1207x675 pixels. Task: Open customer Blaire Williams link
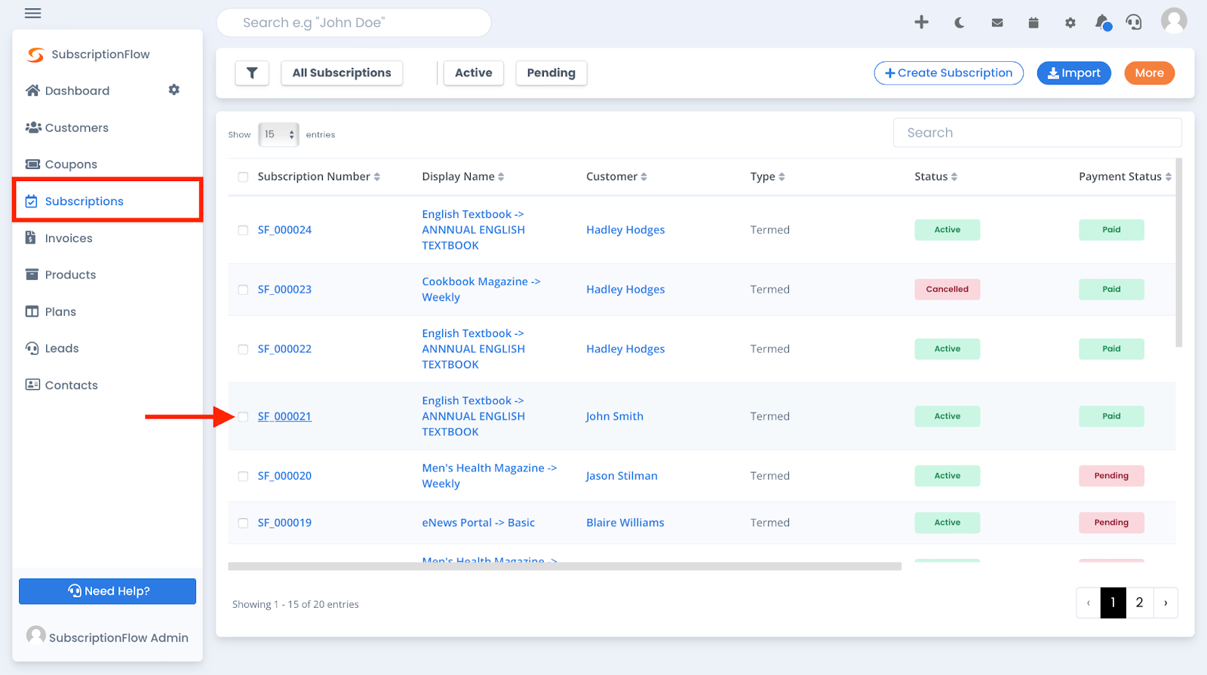coord(625,523)
